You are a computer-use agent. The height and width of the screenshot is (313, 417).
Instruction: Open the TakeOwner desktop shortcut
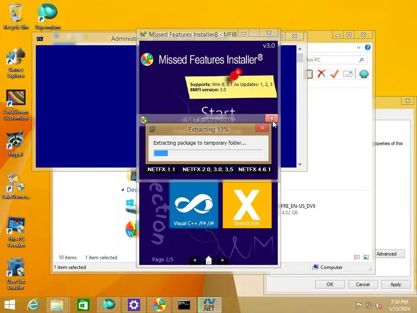(x=15, y=186)
